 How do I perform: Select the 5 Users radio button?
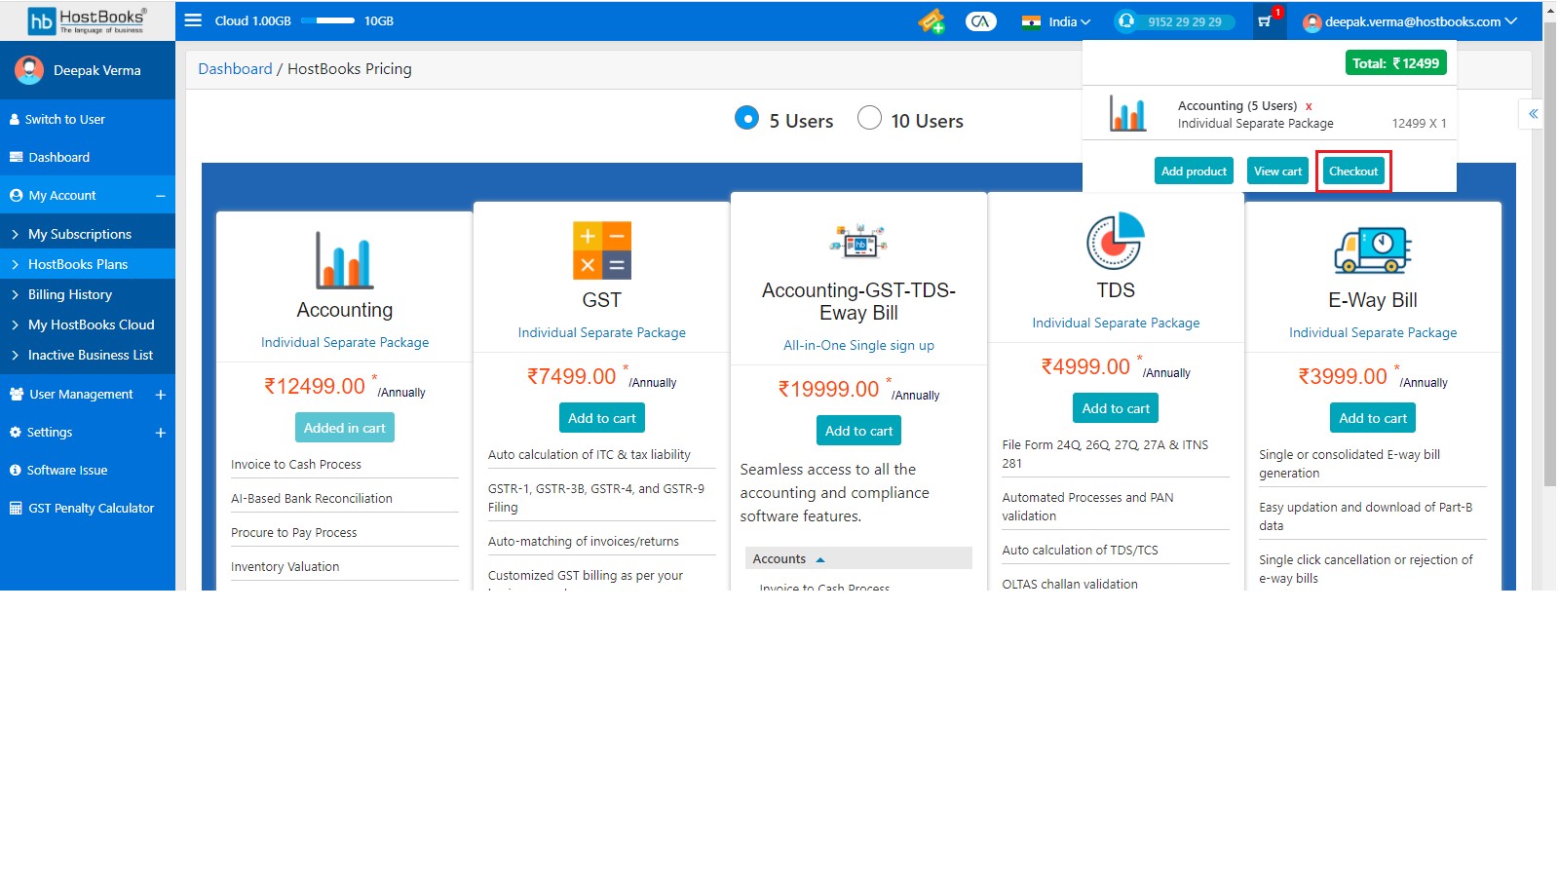point(746,118)
